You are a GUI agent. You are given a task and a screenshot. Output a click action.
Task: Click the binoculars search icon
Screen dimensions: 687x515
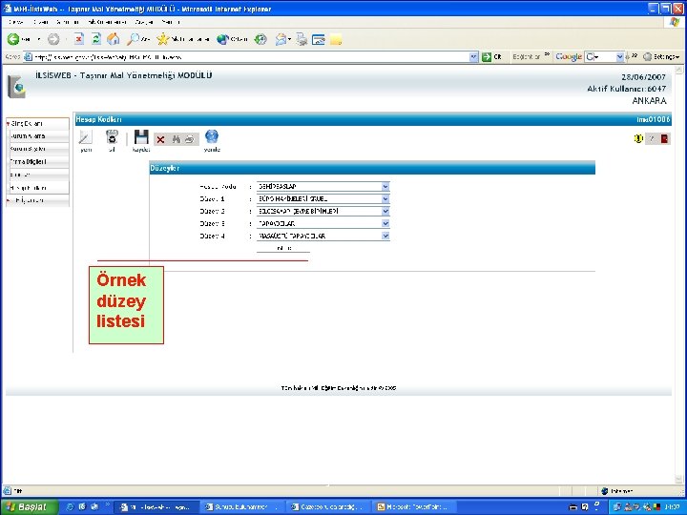point(177,139)
